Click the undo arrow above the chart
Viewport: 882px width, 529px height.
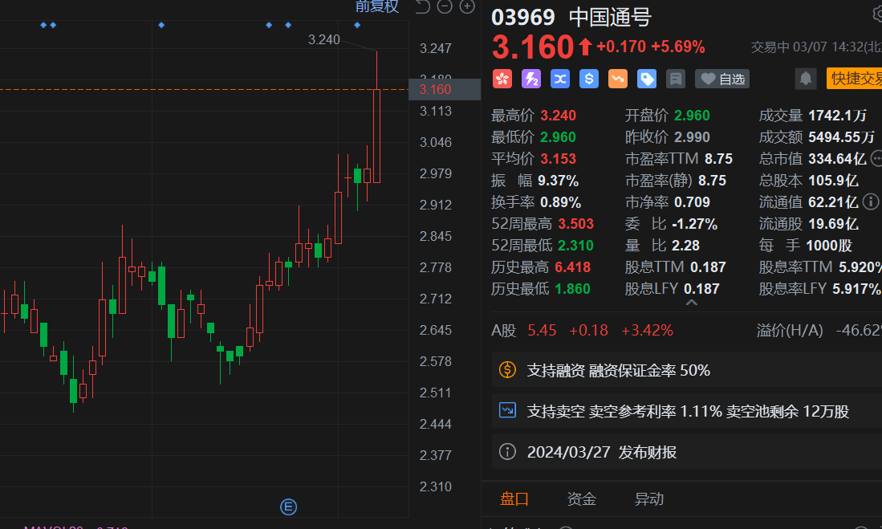[x=422, y=6]
